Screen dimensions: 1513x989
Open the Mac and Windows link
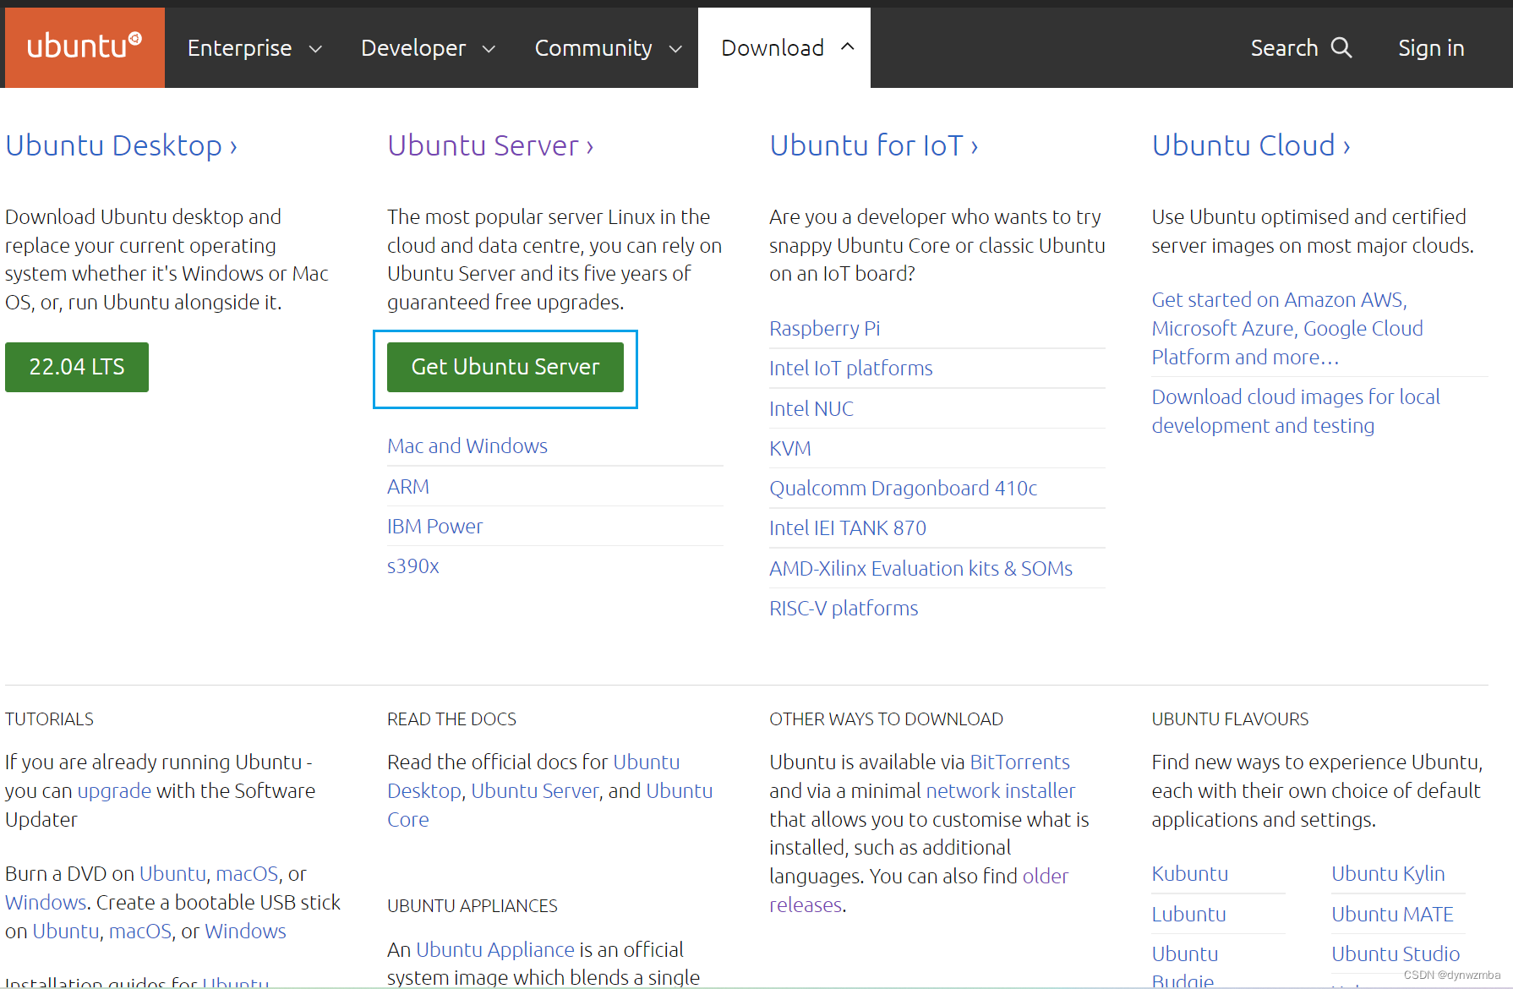coord(467,445)
